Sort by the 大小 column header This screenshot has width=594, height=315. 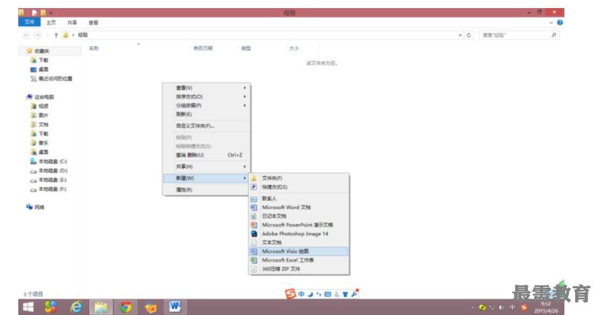tap(294, 48)
